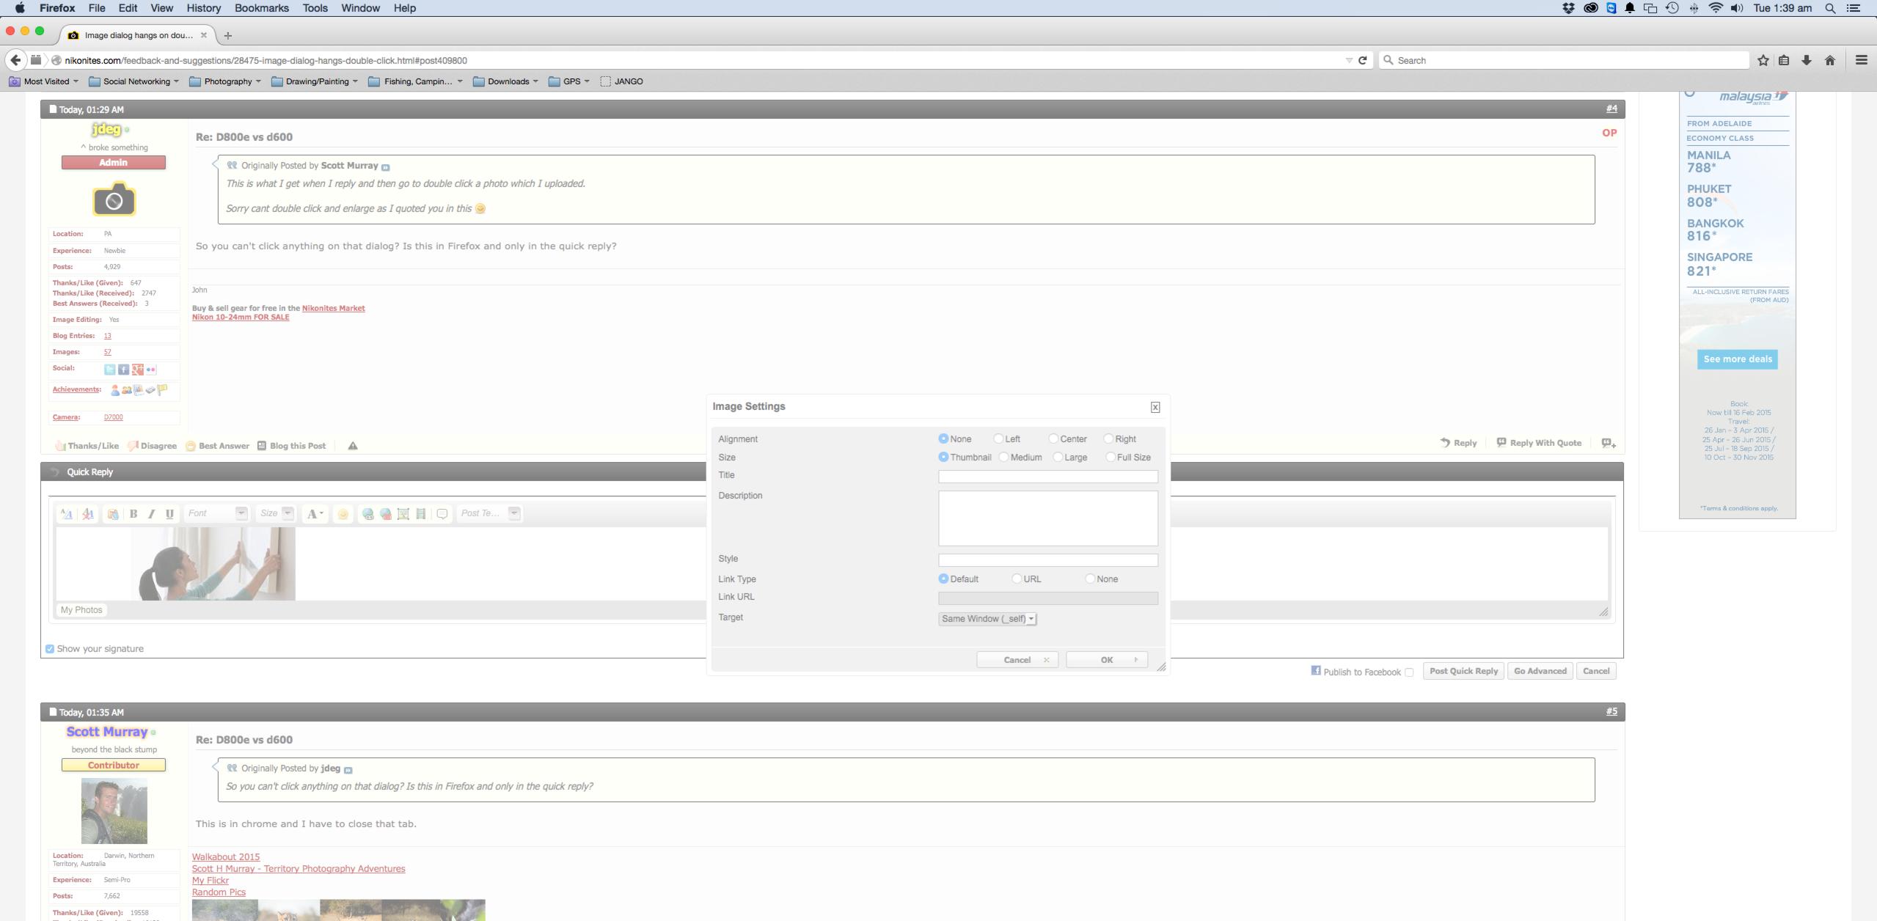Toggle Show your signature checkbox
The height and width of the screenshot is (921, 1877).
pyautogui.click(x=50, y=649)
